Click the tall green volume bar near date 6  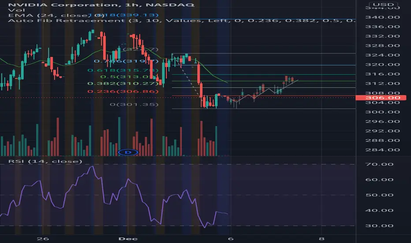point(216,141)
